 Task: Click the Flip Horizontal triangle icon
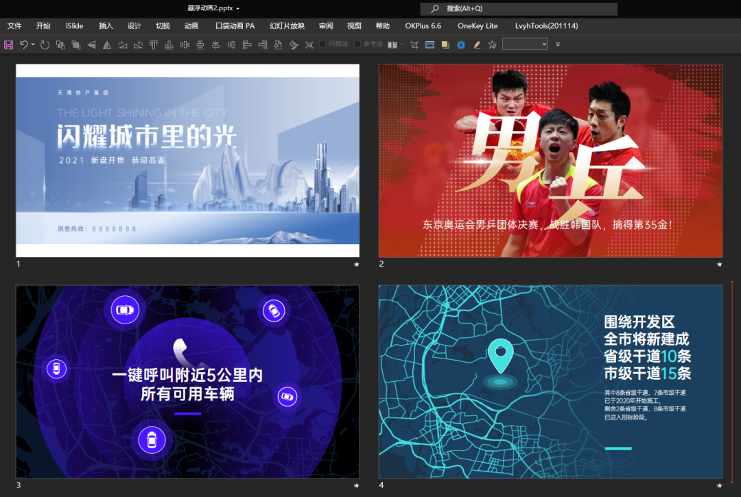point(107,45)
